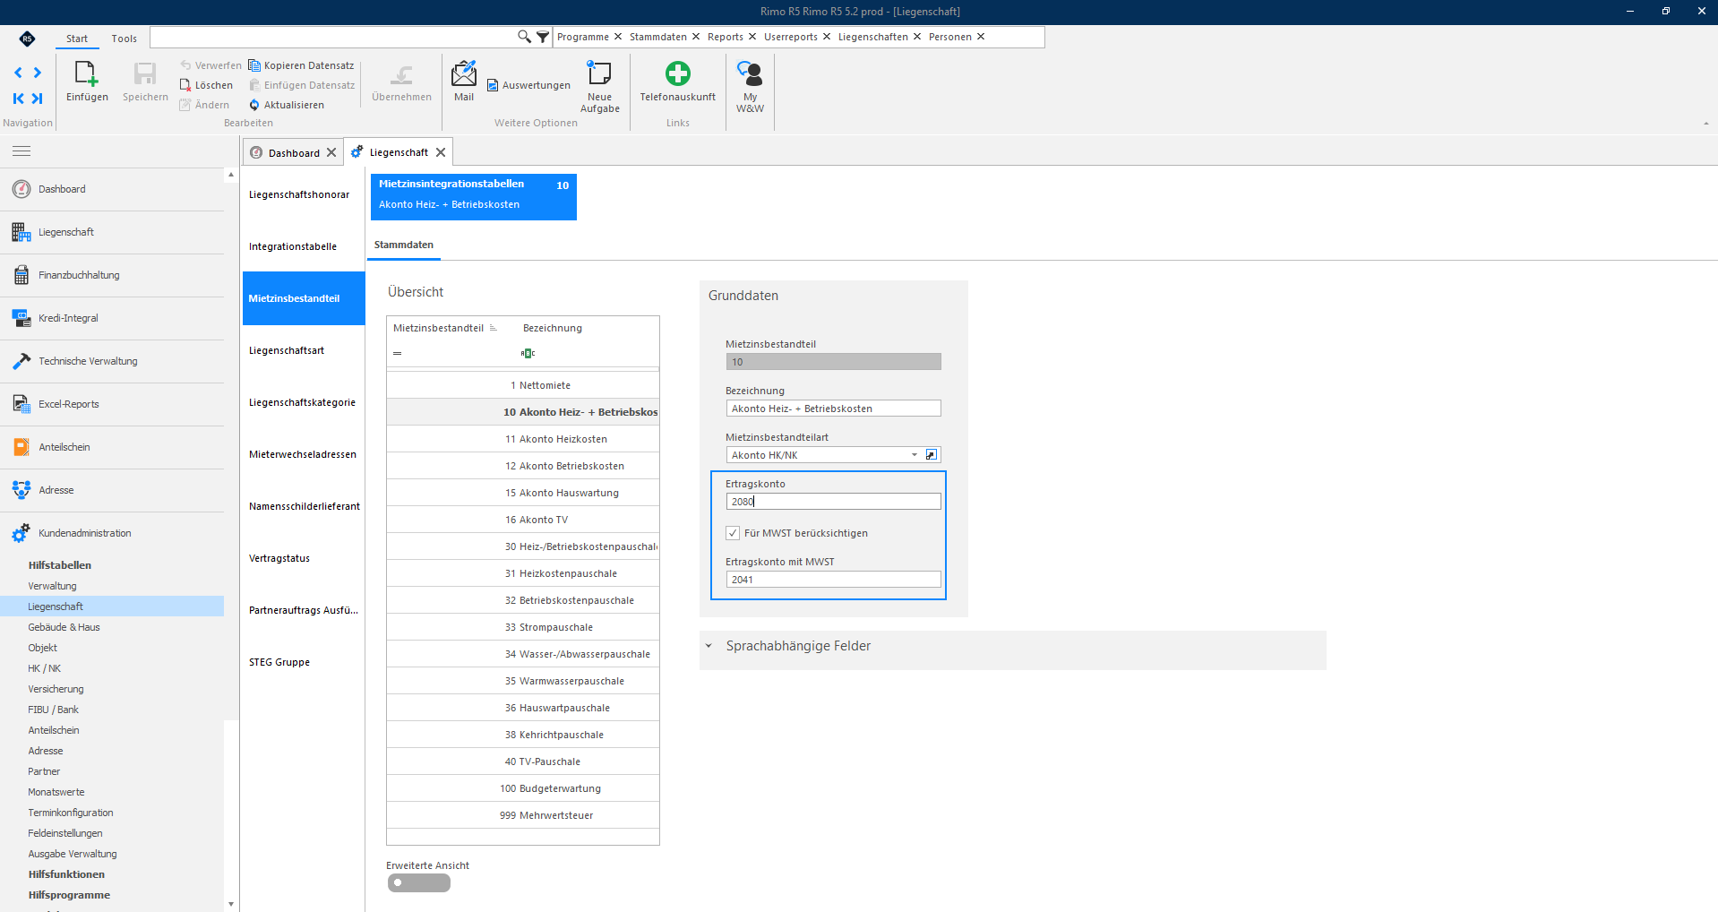Open the Mail icon in ribbon
The width and height of the screenshot is (1718, 912).
coord(464,73)
